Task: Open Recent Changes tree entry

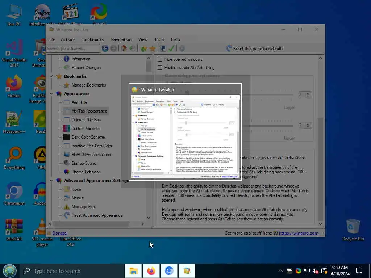Action: (86, 68)
